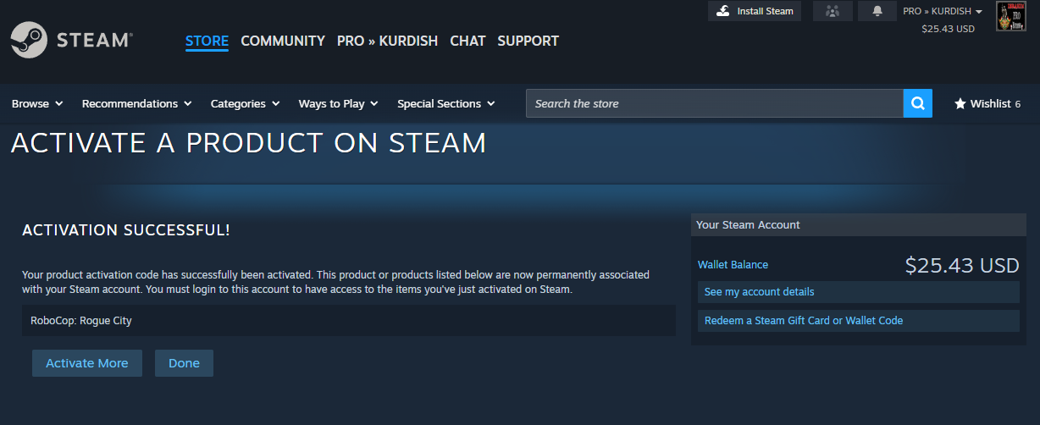The height and width of the screenshot is (425, 1040).
Task: Click the Wishlist star icon
Action: (960, 103)
